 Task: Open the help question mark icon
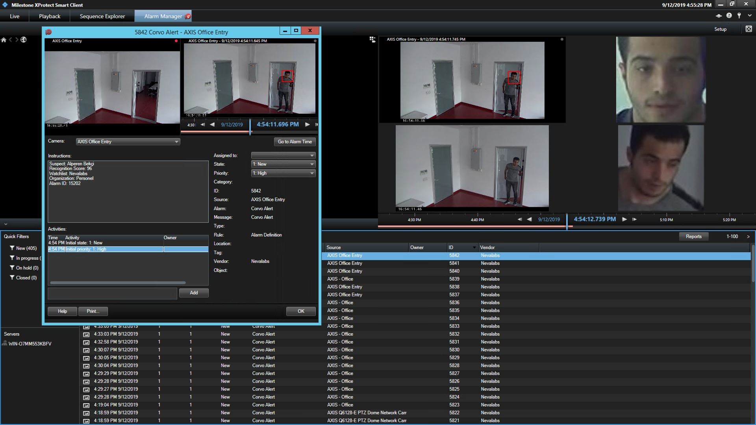click(x=729, y=16)
